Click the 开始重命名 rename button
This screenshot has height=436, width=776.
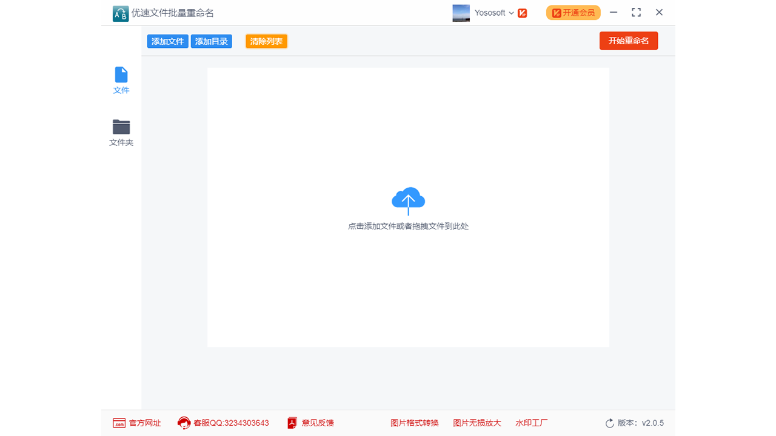[x=629, y=41]
